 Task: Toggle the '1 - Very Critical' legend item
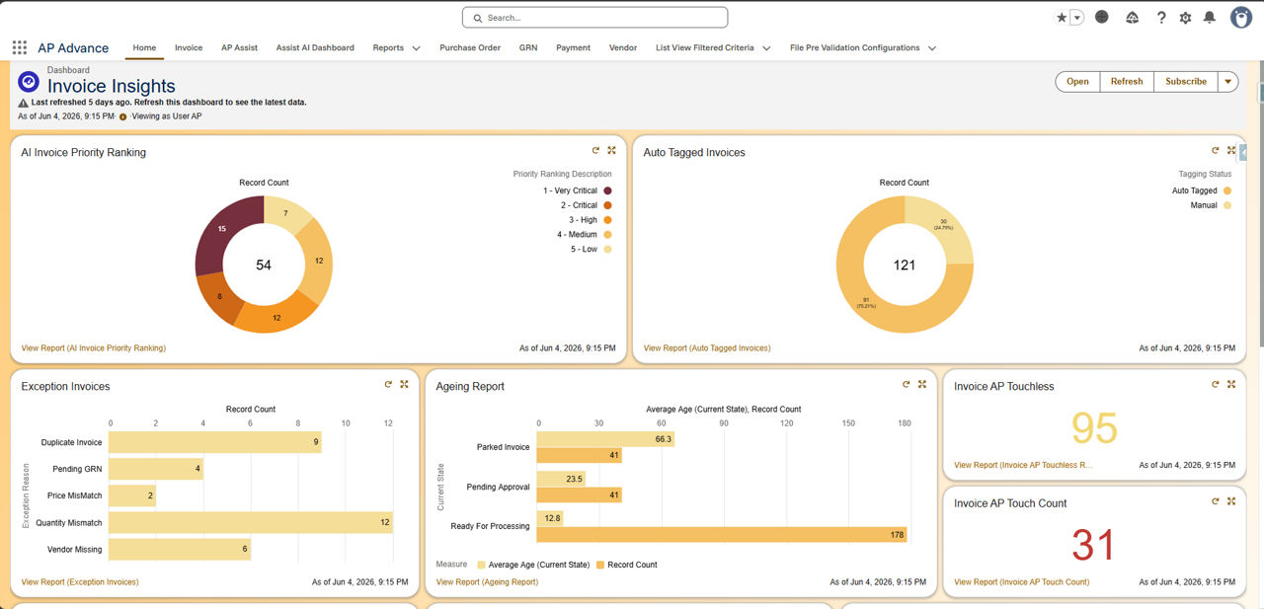[577, 190]
